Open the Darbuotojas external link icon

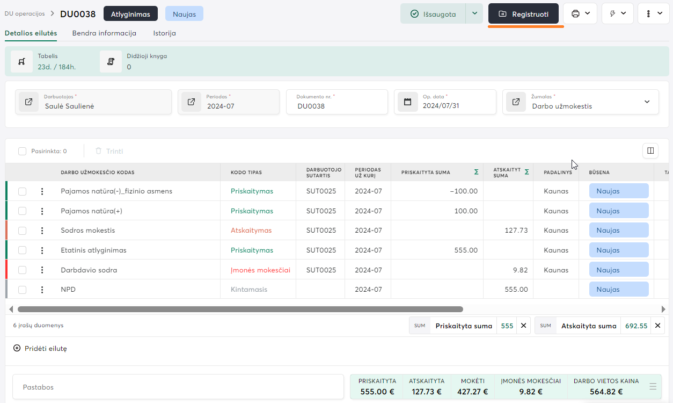coord(29,102)
